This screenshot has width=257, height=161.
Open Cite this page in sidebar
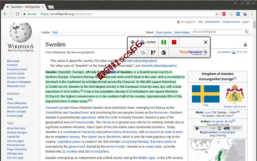(15, 158)
